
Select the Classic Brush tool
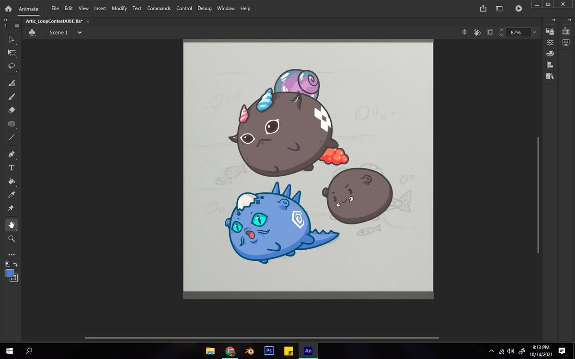pyautogui.click(x=12, y=97)
